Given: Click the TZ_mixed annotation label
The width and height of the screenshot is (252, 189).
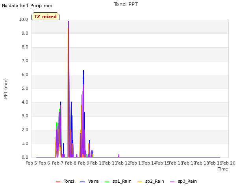Looking at the screenshot, I should [46, 16].
